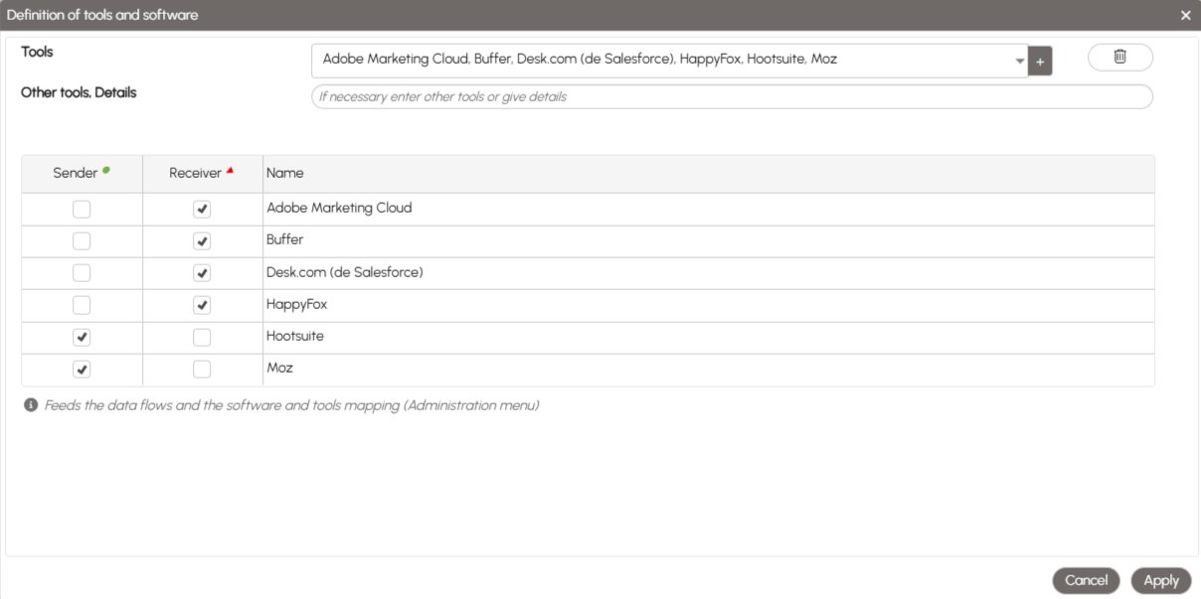Click the Other tools, Details label
This screenshot has width=1201, height=599.
[x=79, y=92]
